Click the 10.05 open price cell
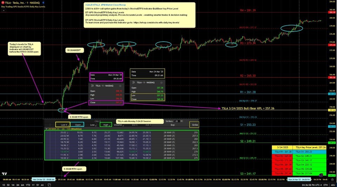This screenshot has height=187, width=337. click(80, 132)
